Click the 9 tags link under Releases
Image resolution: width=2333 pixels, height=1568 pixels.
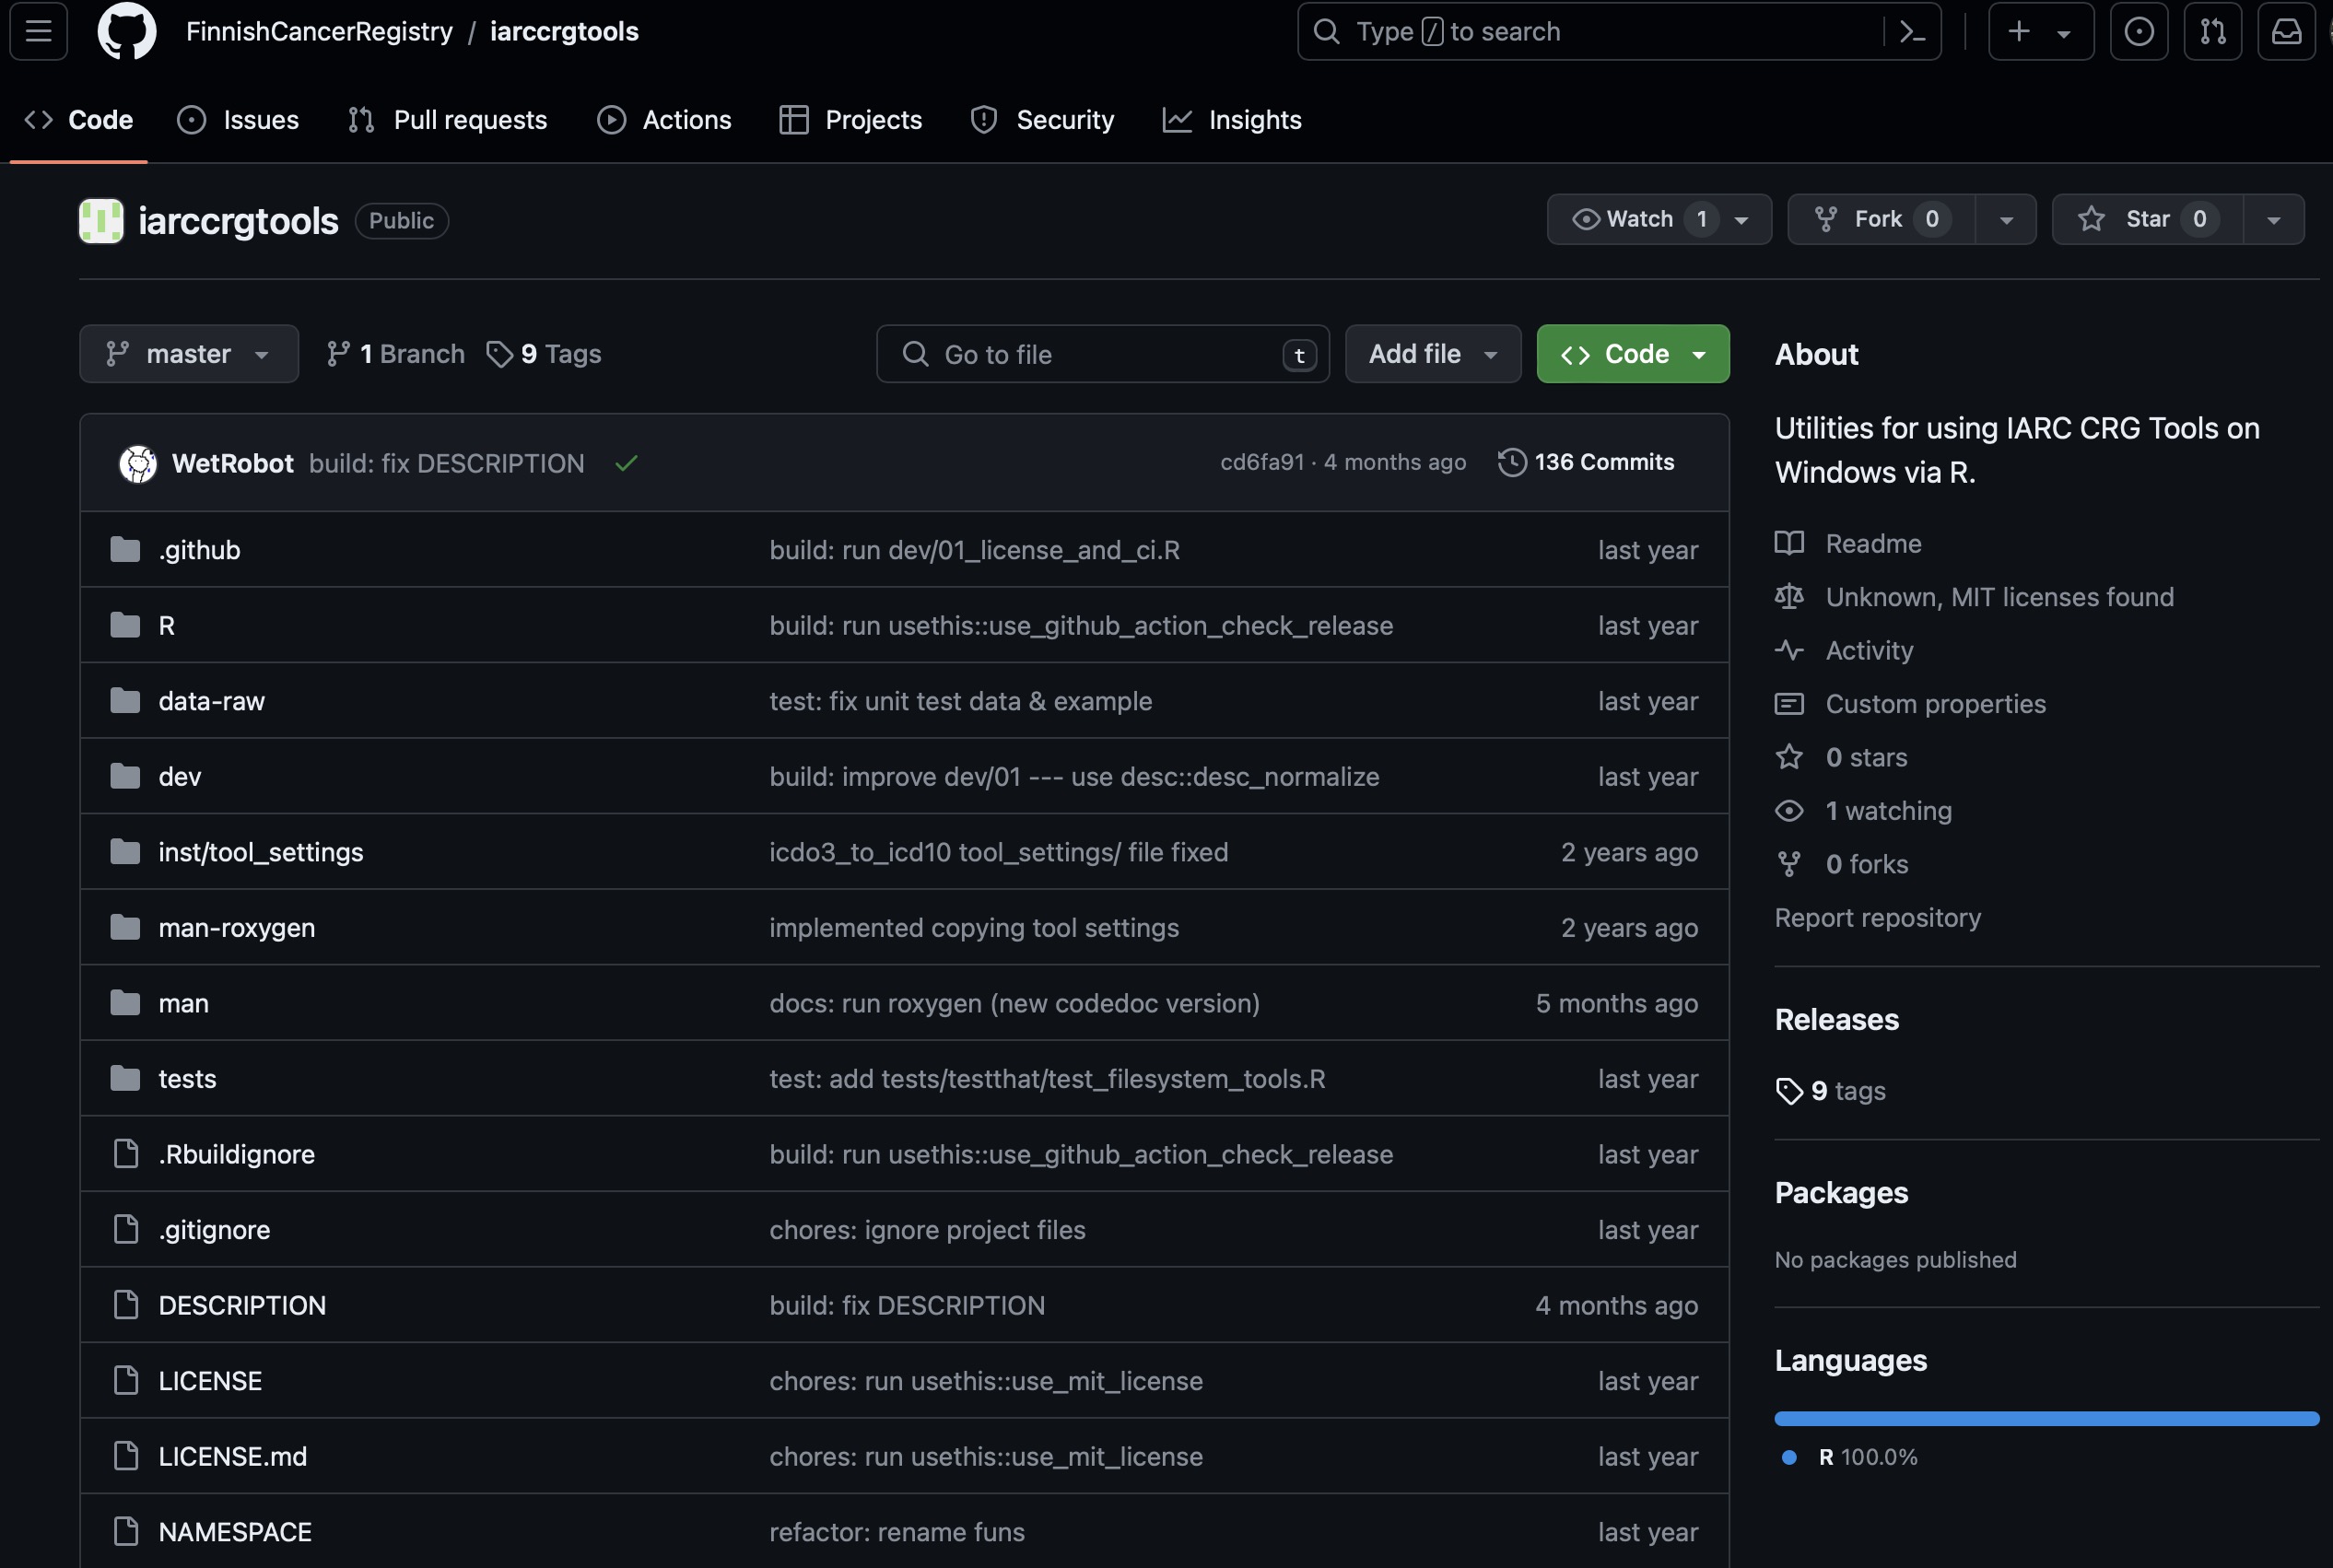point(1831,1090)
